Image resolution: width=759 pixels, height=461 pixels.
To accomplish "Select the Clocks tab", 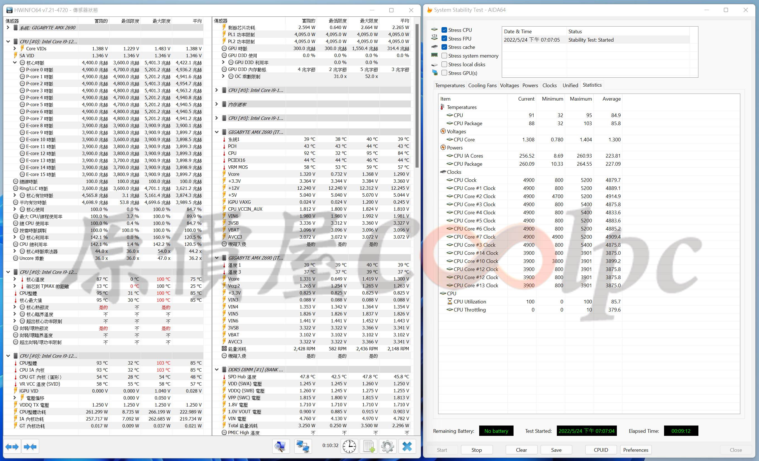I will coord(550,85).
